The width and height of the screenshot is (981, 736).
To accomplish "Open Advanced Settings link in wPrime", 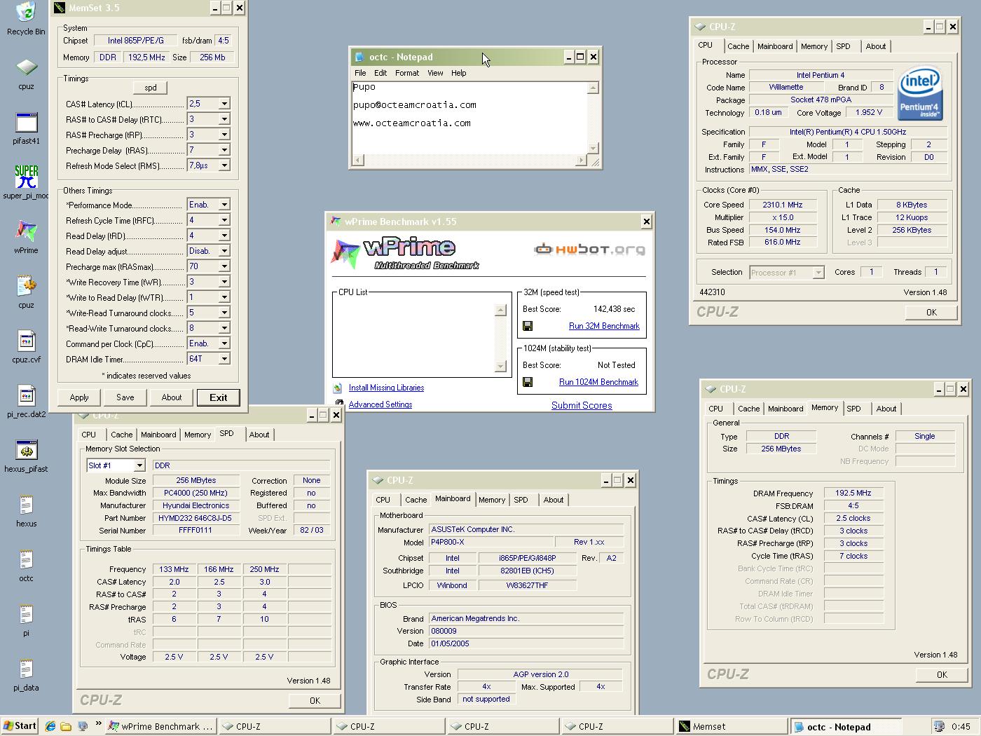I will tap(380, 404).
